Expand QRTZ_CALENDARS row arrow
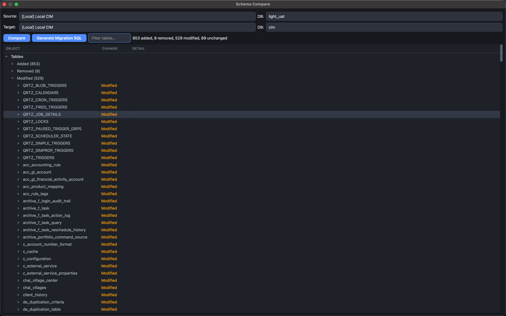This screenshot has height=316, width=506. tap(18, 93)
